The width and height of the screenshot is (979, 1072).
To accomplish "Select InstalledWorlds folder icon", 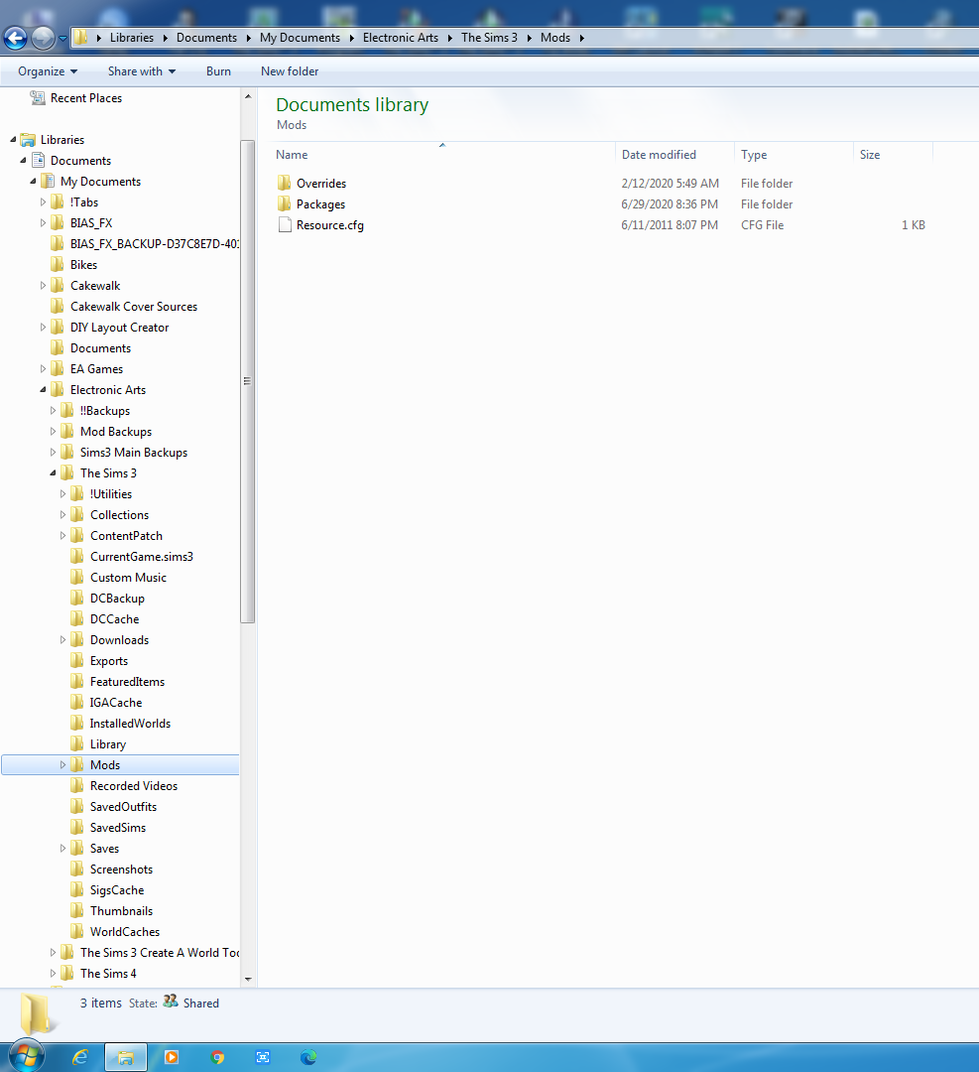I will pos(77,724).
